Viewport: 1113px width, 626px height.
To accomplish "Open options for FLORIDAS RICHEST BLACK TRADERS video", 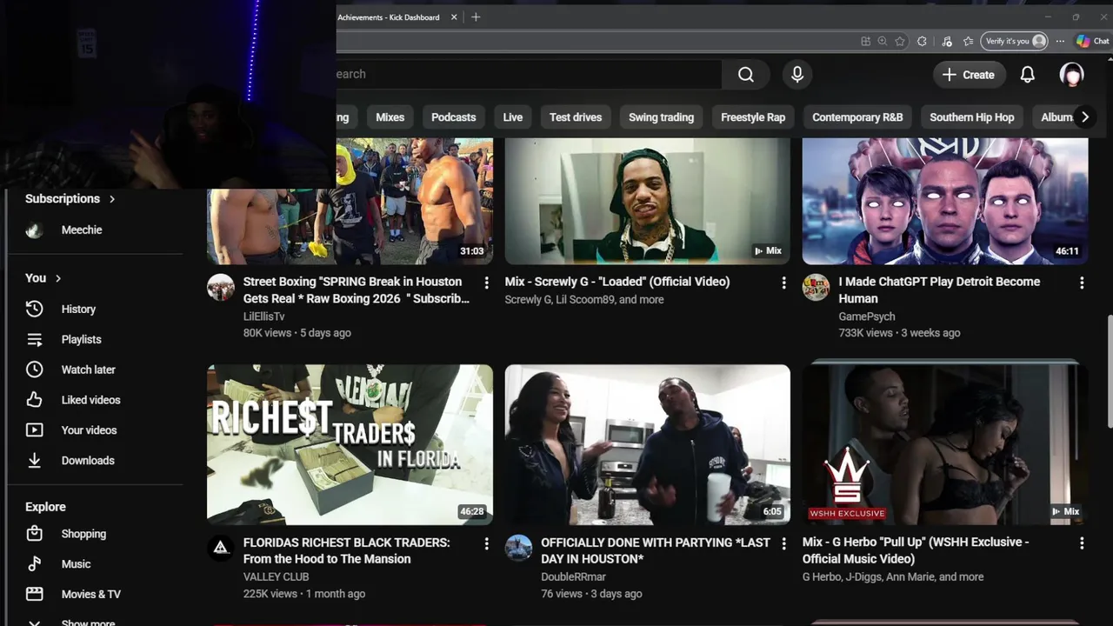I will (486, 543).
